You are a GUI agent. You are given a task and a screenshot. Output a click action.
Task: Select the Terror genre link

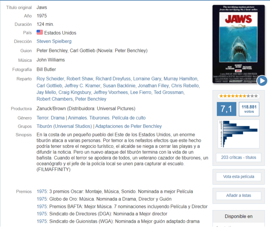[x=43, y=118]
